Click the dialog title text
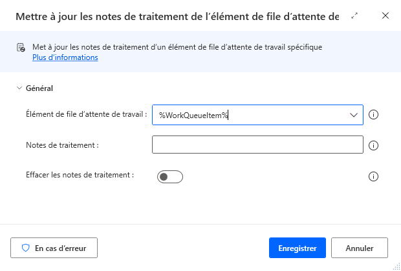The image size is (401, 271). [x=177, y=17]
